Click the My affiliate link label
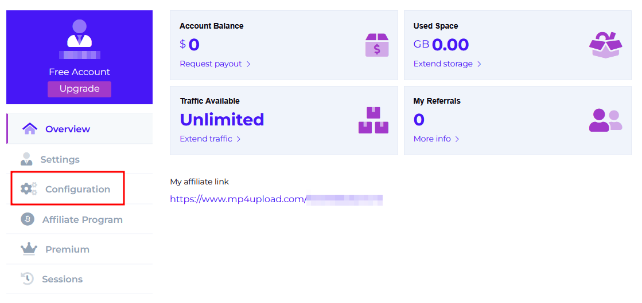Screen dimensions: 642x303 pos(200,182)
